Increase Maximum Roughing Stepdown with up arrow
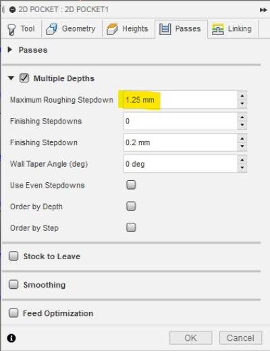270x351 pixels. [242, 96]
